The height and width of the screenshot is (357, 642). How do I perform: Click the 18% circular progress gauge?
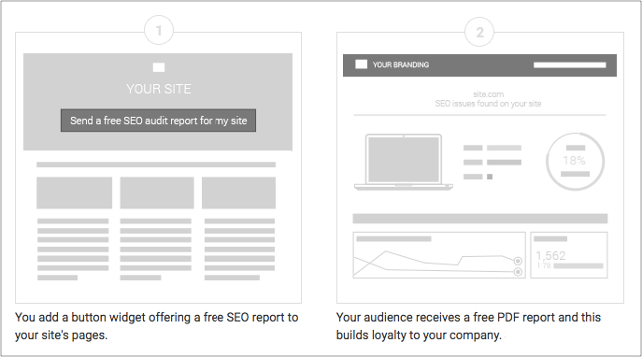(x=576, y=162)
